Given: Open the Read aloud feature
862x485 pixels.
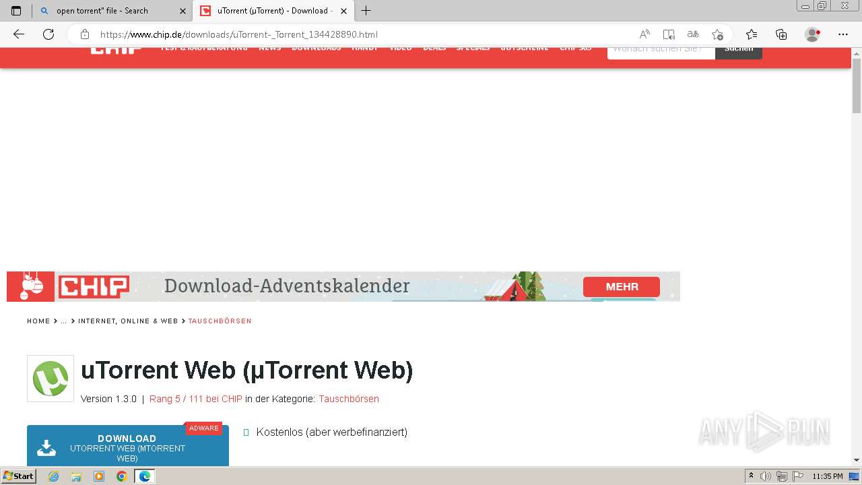Looking at the screenshot, I should [644, 34].
